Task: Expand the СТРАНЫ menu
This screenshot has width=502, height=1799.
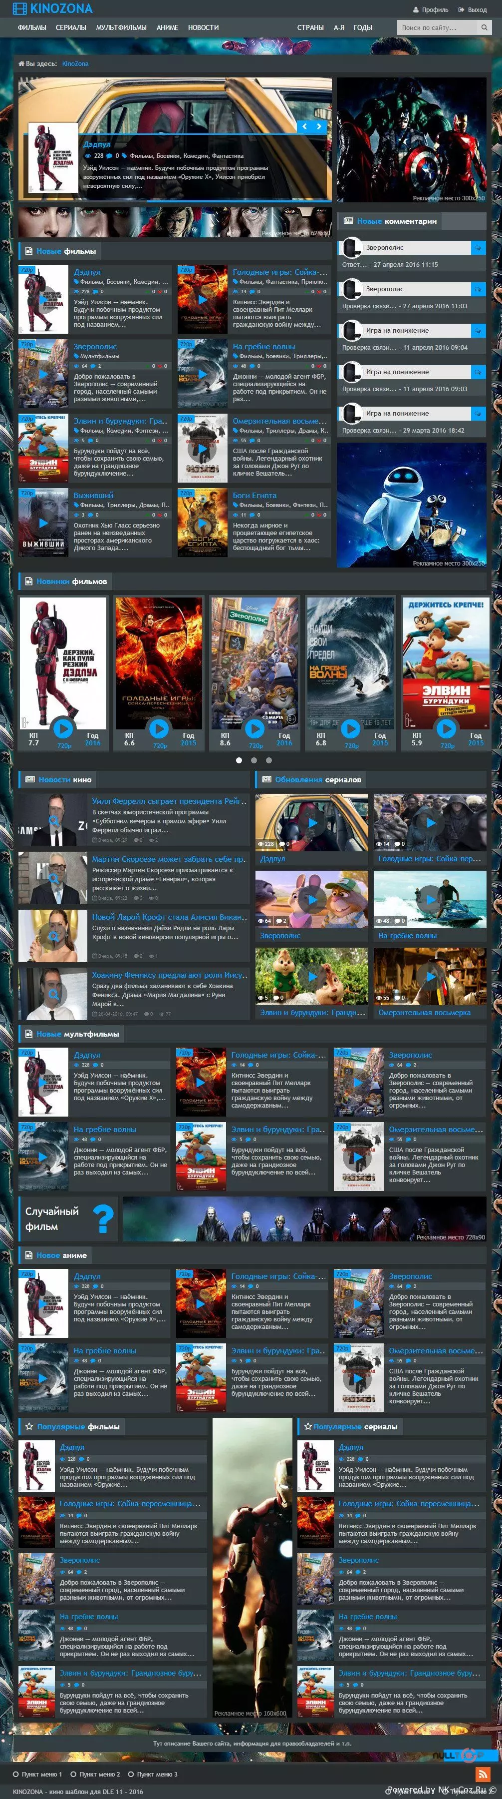Action: 310,28
